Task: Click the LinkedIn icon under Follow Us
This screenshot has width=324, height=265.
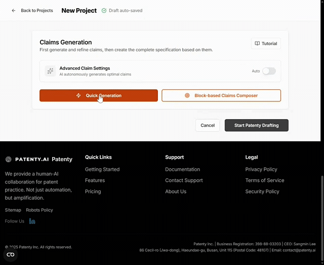Action: [x=32, y=221]
